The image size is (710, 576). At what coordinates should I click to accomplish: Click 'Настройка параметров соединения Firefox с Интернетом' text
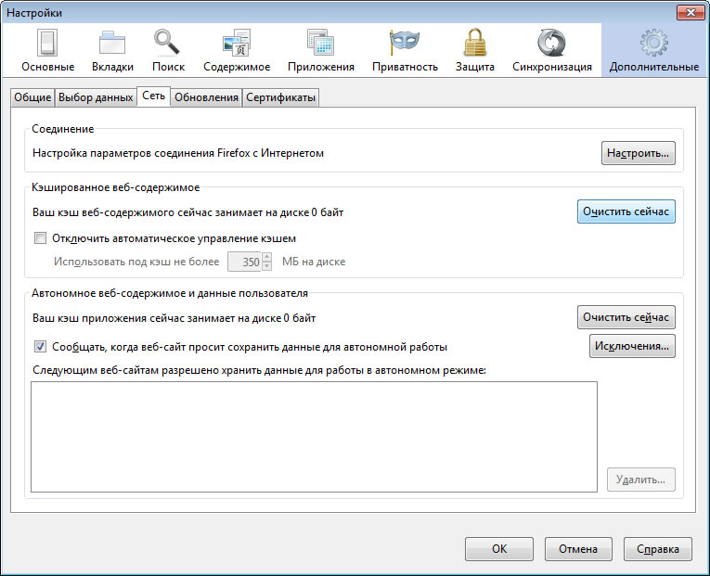(178, 153)
